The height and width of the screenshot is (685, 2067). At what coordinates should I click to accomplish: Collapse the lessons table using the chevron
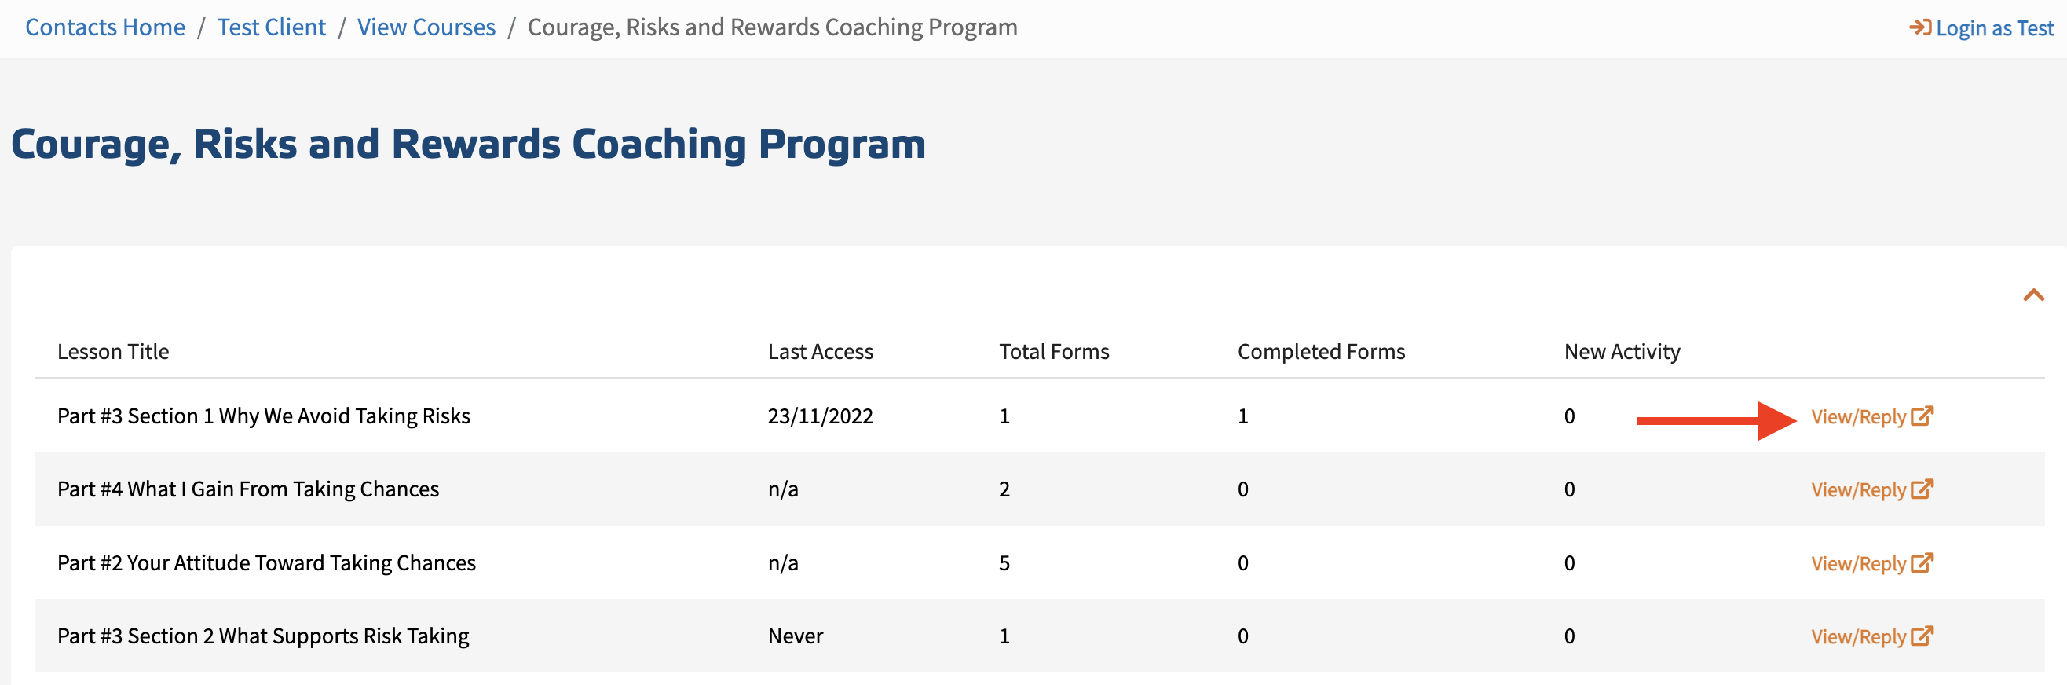tap(2036, 295)
